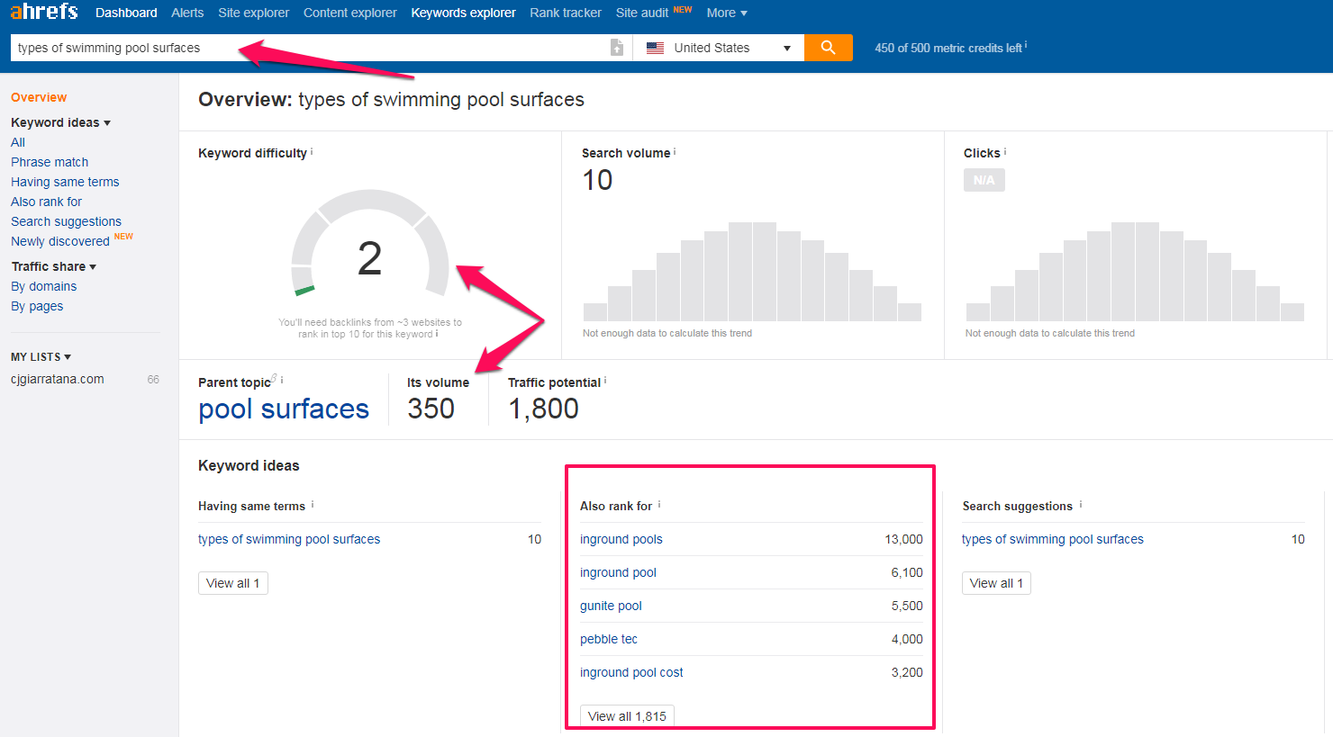Click the Ahrefs logo
The height and width of the screenshot is (737, 1333).
tap(44, 12)
